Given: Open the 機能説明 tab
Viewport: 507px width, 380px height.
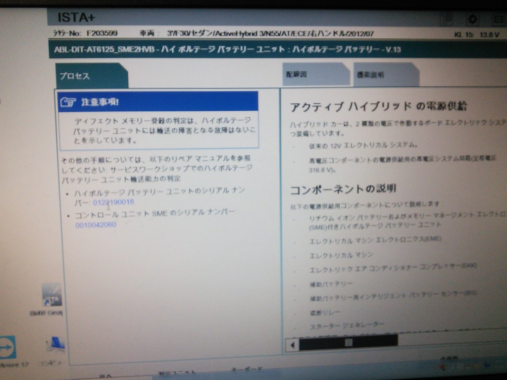Looking at the screenshot, I should pos(386,75).
